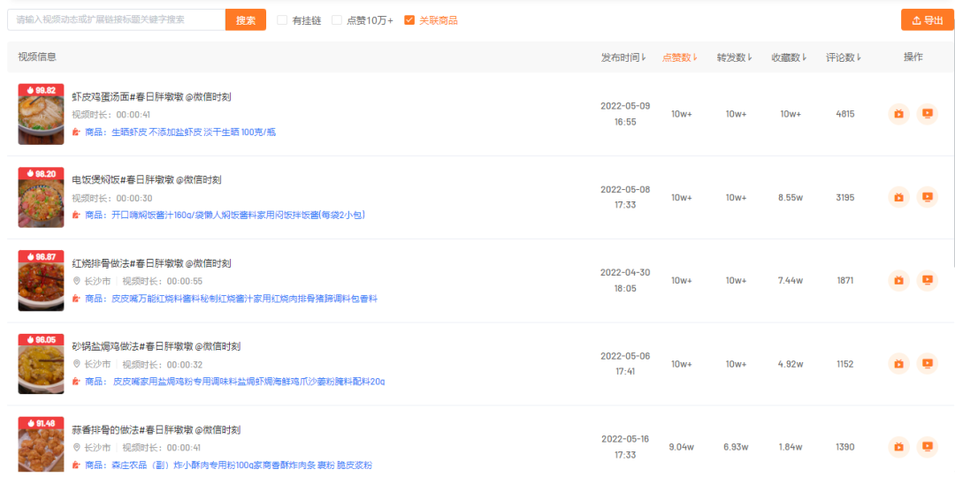Screen dimensions: 955x477
Task: Click publish time 2022-05-09 16:55
Action: (625, 114)
